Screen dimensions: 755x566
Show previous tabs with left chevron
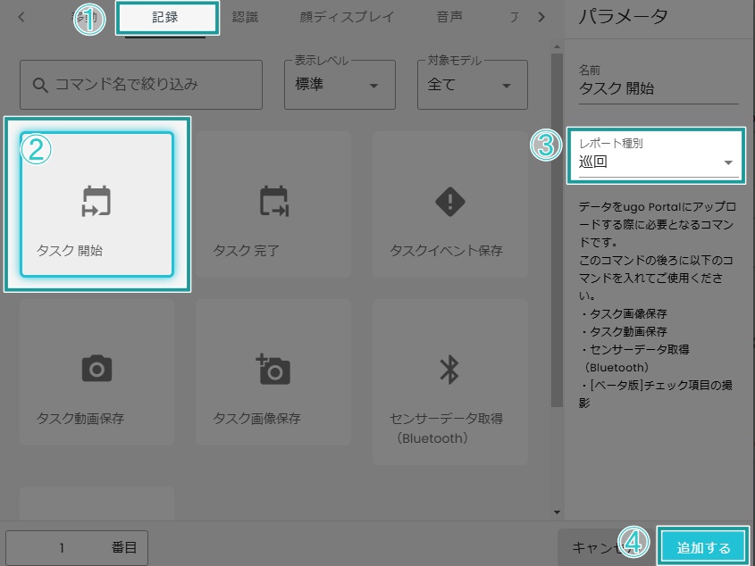(x=21, y=17)
